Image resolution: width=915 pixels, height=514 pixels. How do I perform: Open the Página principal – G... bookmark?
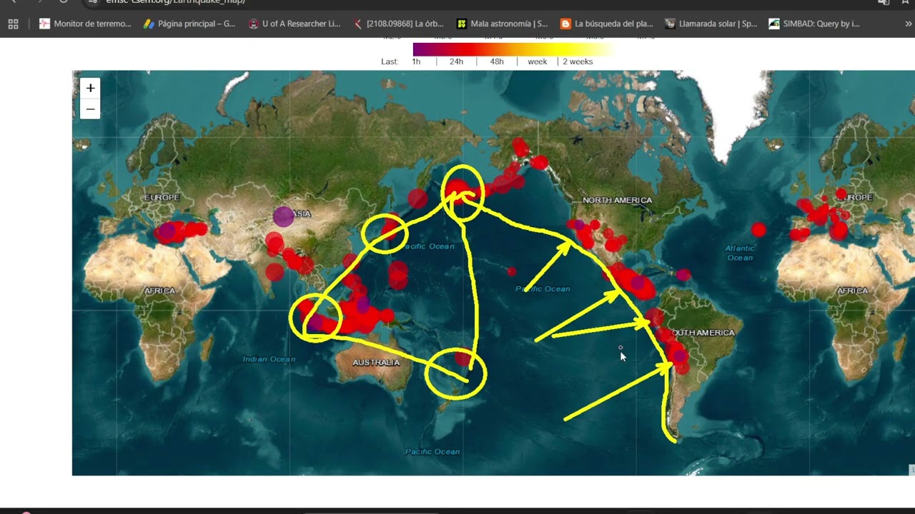(x=189, y=24)
